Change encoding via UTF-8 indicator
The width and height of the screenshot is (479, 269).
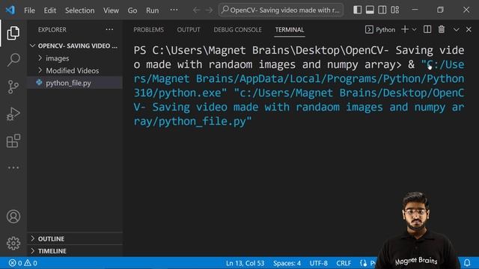coord(318,263)
